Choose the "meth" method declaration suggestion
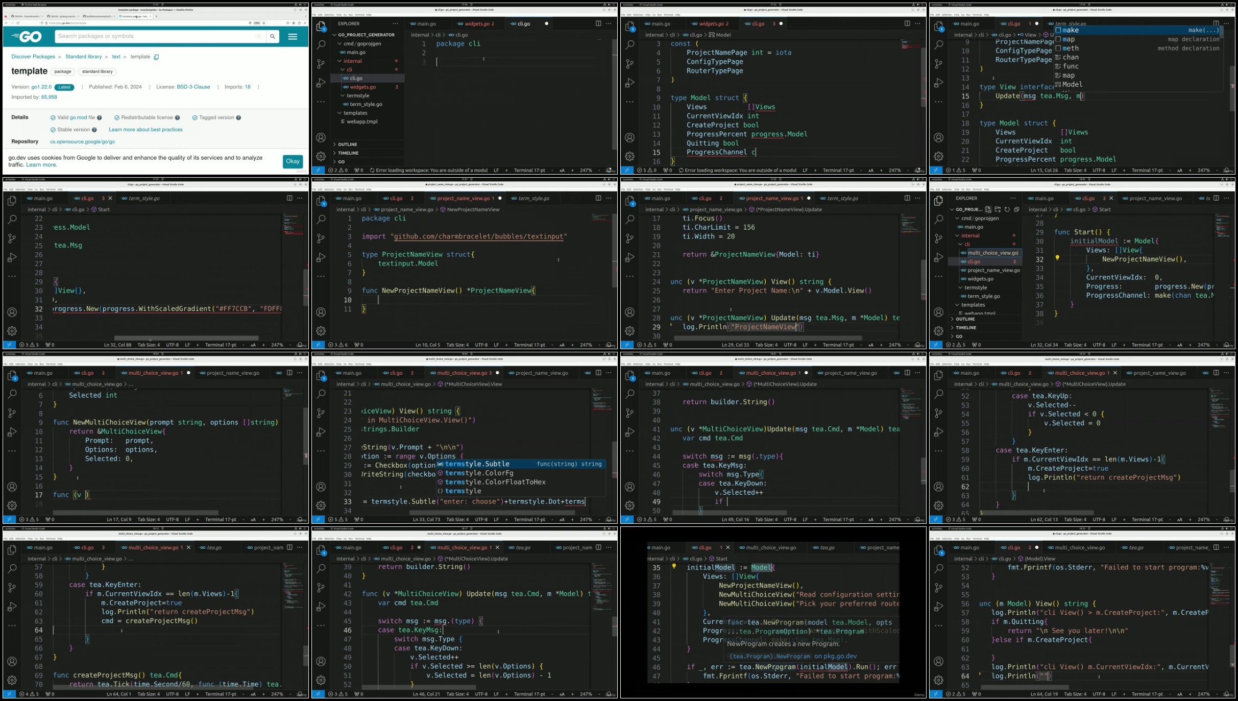 [x=1138, y=48]
